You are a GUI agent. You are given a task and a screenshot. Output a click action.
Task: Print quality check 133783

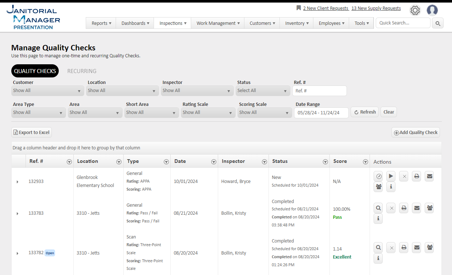point(404,208)
